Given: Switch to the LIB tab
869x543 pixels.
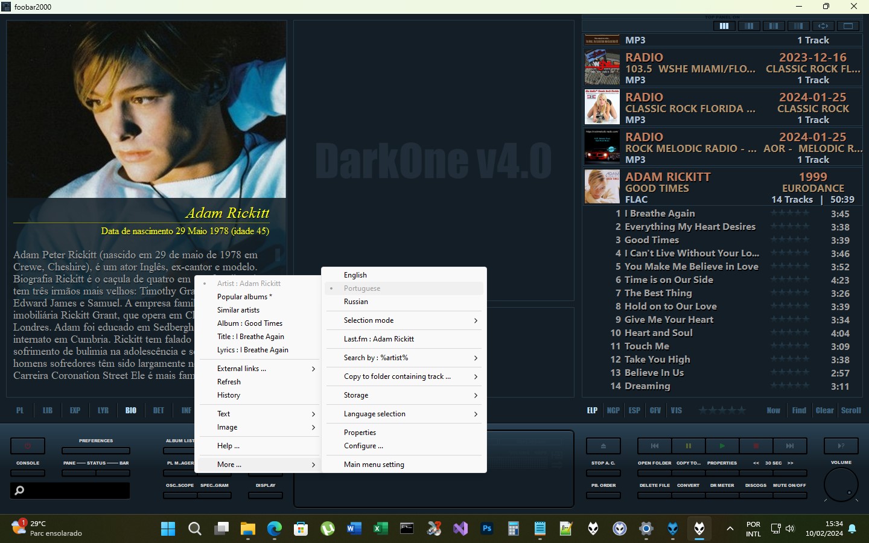Looking at the screenshot, I should tap(48, 410).
